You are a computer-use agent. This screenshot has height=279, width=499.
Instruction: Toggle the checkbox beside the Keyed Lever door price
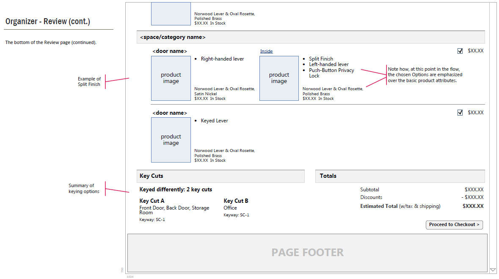click(x=460, y=113)
